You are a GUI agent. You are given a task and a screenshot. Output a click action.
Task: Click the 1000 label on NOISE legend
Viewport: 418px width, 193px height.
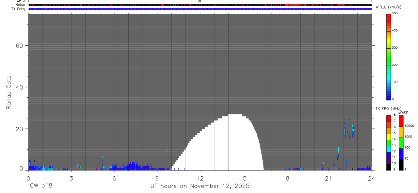click(x=408, y=137)
